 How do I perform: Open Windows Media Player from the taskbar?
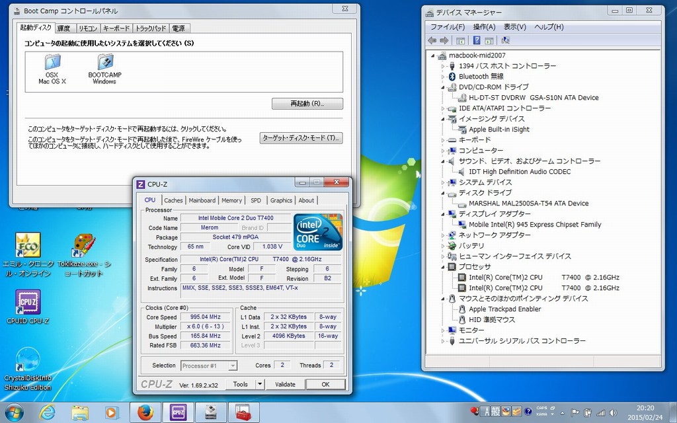[x=111, y=412]
